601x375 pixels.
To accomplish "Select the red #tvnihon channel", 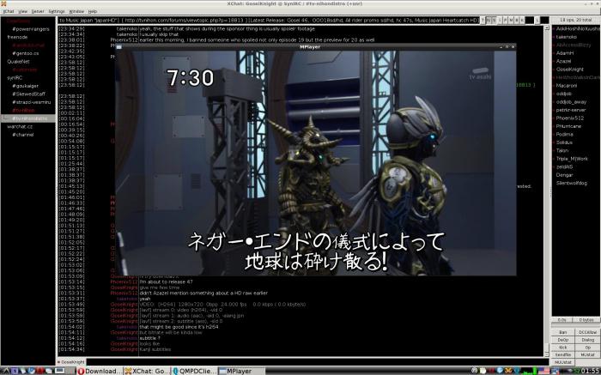I will coord(23,111).
